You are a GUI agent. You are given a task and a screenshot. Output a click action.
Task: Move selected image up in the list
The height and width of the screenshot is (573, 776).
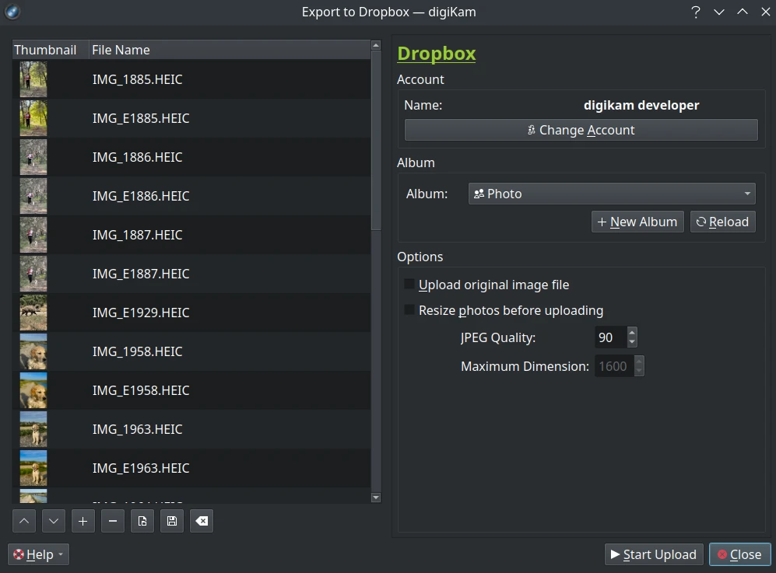tap(23, 521)
